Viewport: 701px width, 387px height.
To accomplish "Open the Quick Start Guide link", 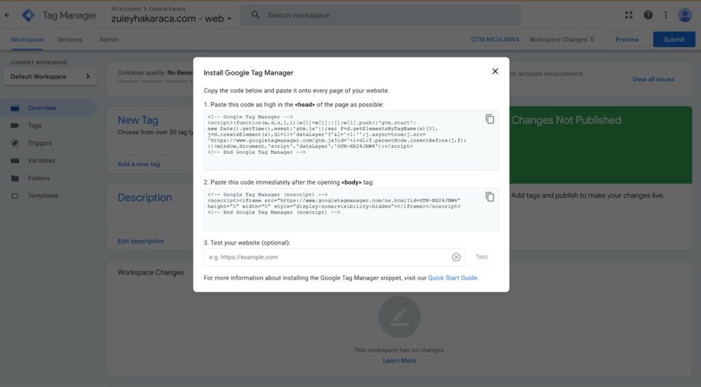I will coord(453,278).
